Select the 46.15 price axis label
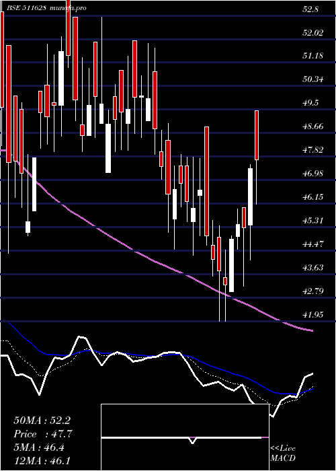Viewport: 336px width, 471px height. (313, 196)
